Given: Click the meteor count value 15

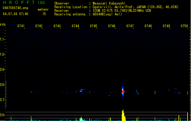Looking at the screenshot, I should (x=44, y=14).
